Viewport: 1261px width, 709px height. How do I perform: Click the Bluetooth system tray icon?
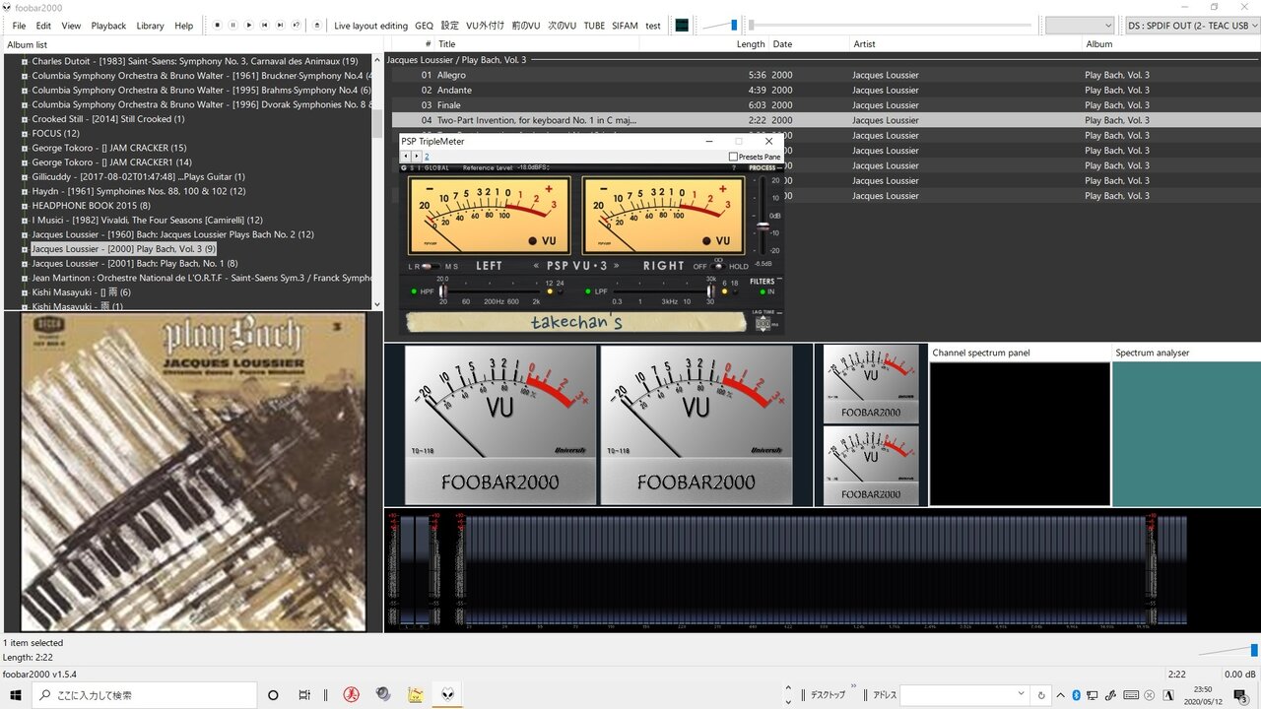[1077, 695]
